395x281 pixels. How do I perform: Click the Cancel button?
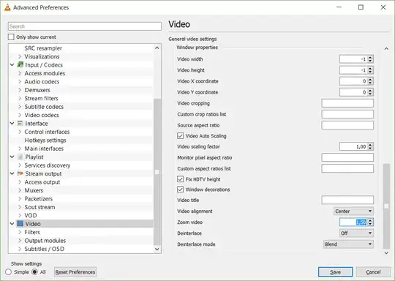pos(373,272)
